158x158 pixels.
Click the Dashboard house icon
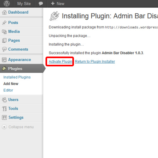click(4, 12)
